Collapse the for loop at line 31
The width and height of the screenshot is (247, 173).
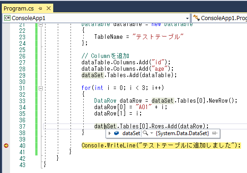[41, 88]
